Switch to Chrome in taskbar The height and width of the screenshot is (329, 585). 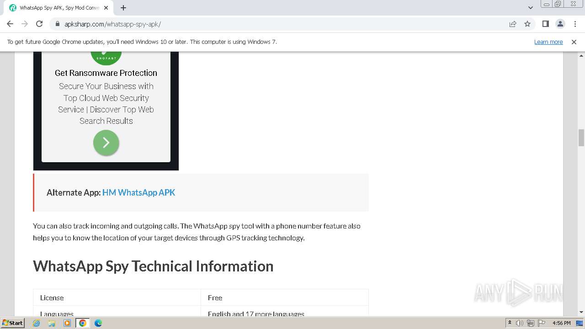tap(83, 323)
